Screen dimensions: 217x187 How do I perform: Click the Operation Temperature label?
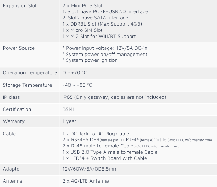point(30,73)
